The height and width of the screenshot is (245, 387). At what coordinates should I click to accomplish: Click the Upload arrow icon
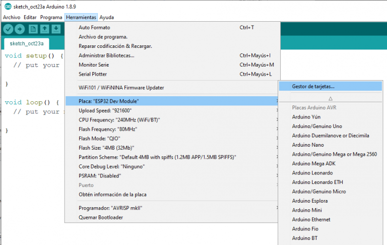point(20,29)
